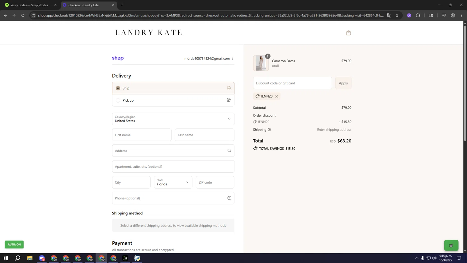467x263 pixels.
Task: Click the Landry Kate store logo
Action: coord(149,32)
